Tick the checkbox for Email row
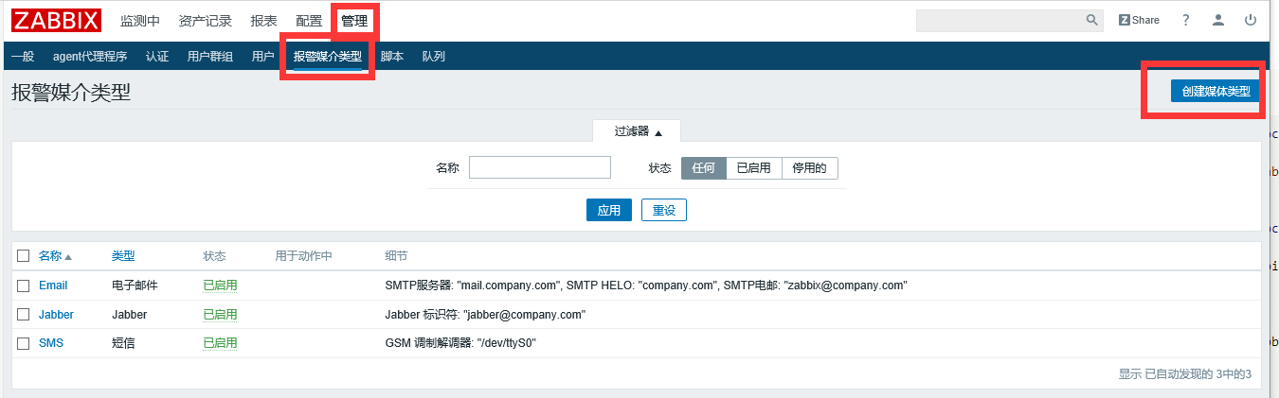Image resolution: width=1279 pixels, height=398 pixels. [24, 286]
